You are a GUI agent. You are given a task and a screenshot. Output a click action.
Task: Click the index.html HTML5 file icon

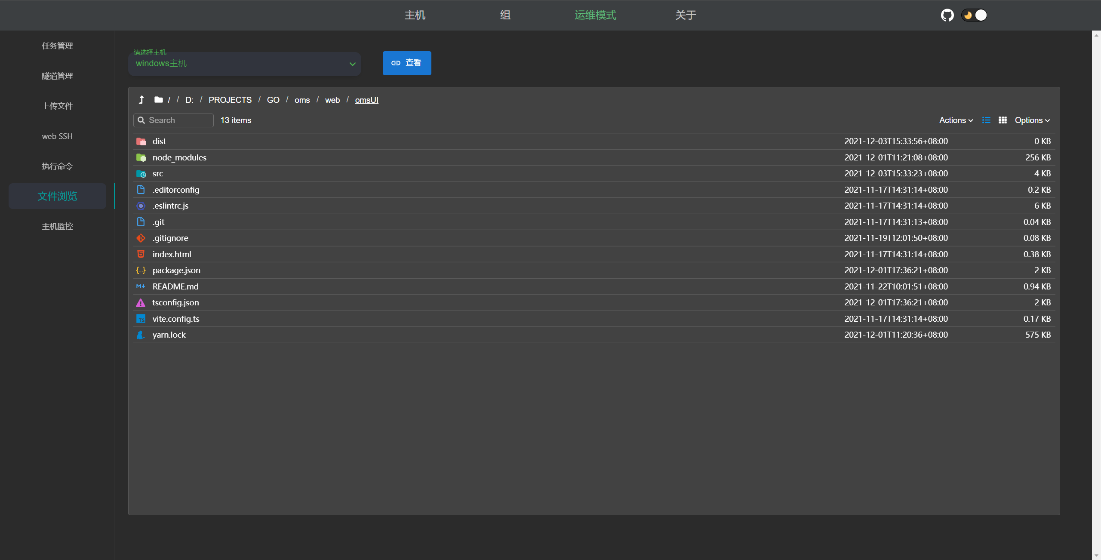click(141, 254)
